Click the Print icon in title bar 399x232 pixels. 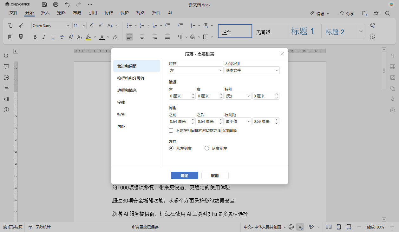pos(56,4)
